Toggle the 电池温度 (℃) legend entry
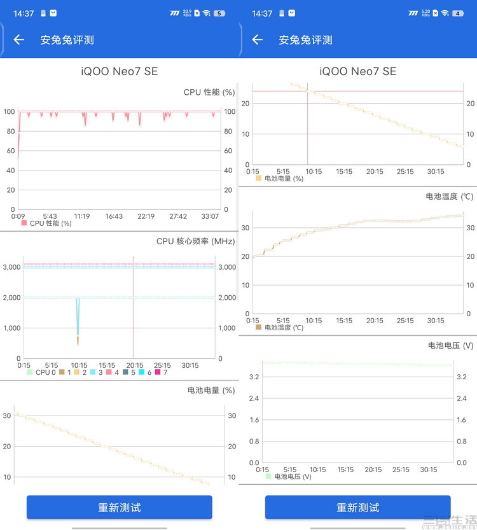The width and height of the screenshot is (477, 530). [280, 327]
